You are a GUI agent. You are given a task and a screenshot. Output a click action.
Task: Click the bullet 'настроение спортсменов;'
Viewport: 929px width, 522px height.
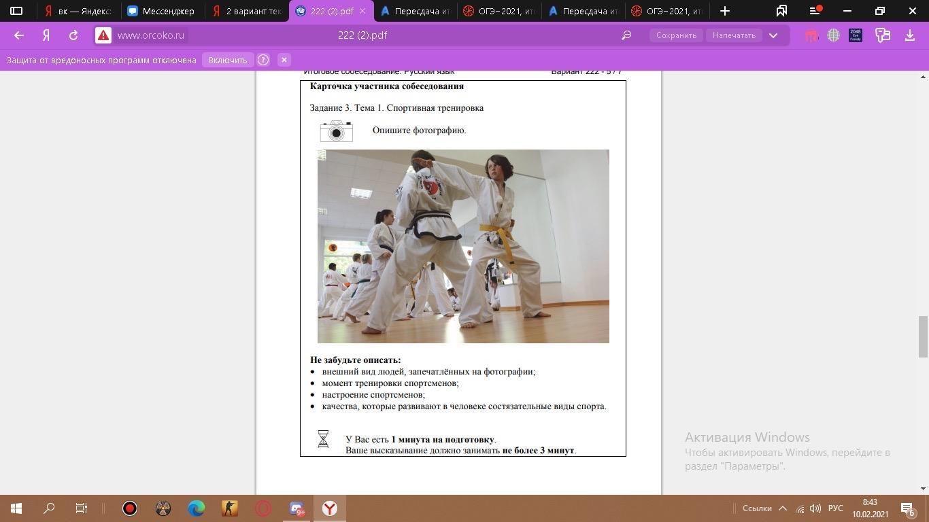pos(373,395)
